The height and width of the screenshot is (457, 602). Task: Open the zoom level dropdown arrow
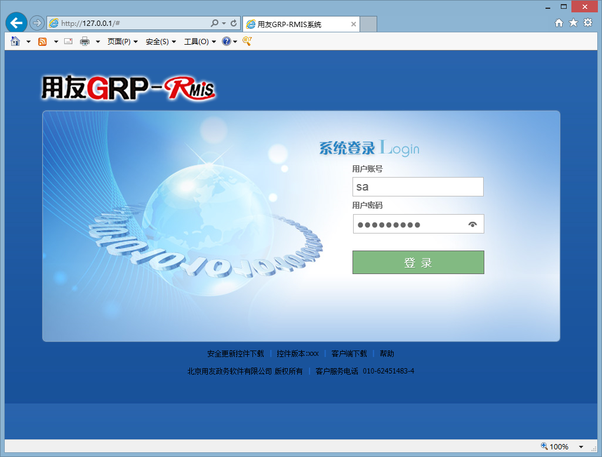[x=581, y=446]
